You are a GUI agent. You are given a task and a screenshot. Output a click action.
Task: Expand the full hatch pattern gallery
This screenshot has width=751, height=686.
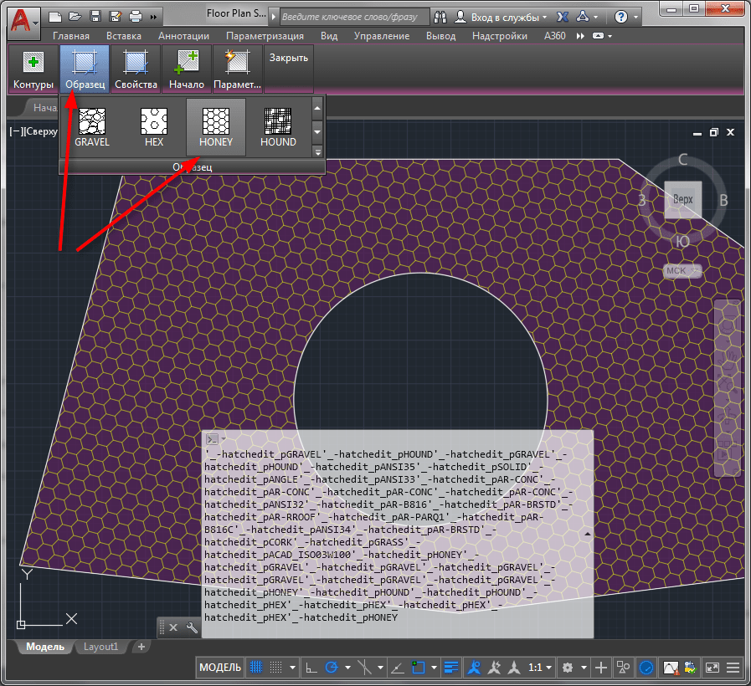coord(317,151)
